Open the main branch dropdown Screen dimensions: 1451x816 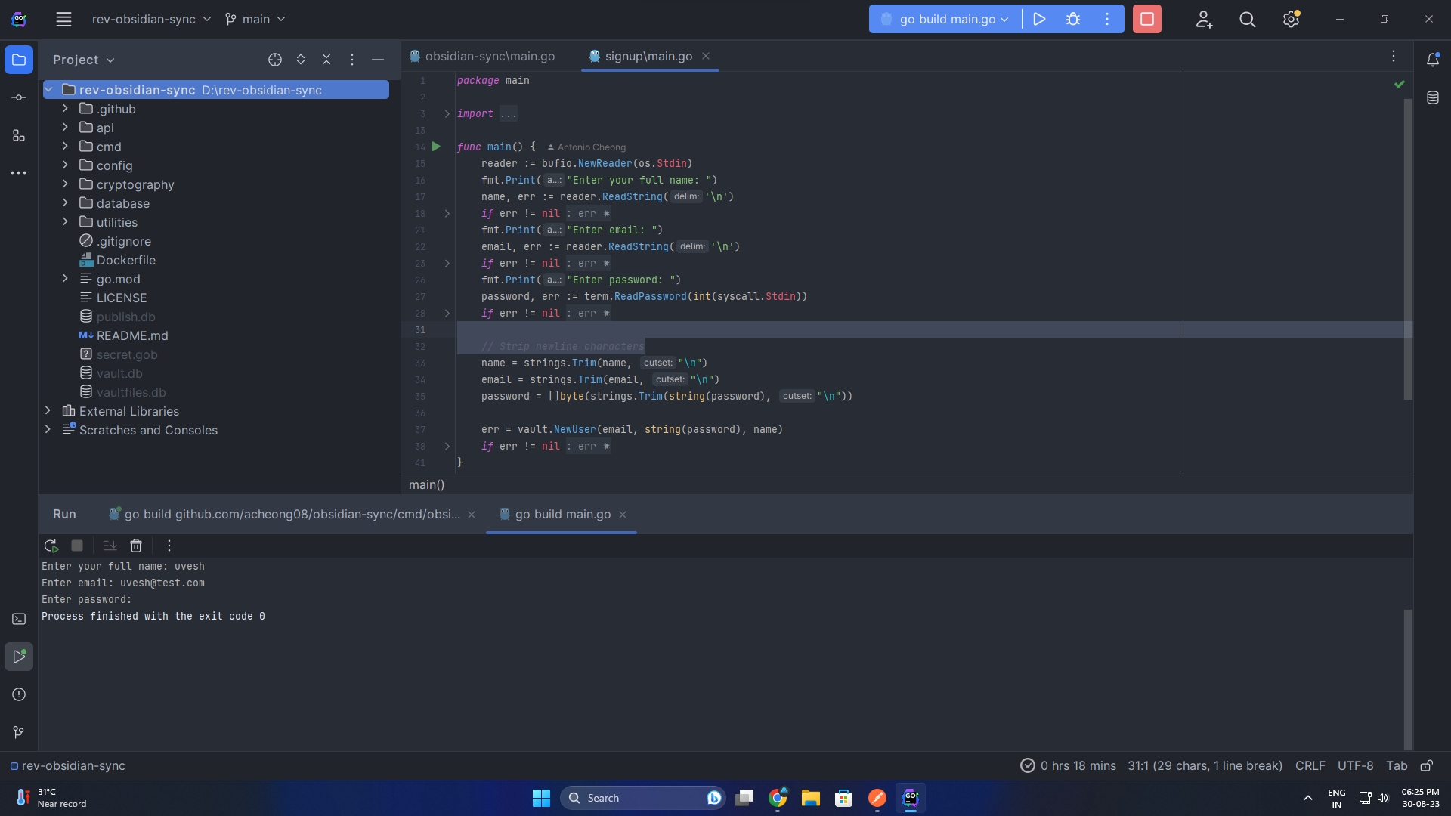(255, 19)
